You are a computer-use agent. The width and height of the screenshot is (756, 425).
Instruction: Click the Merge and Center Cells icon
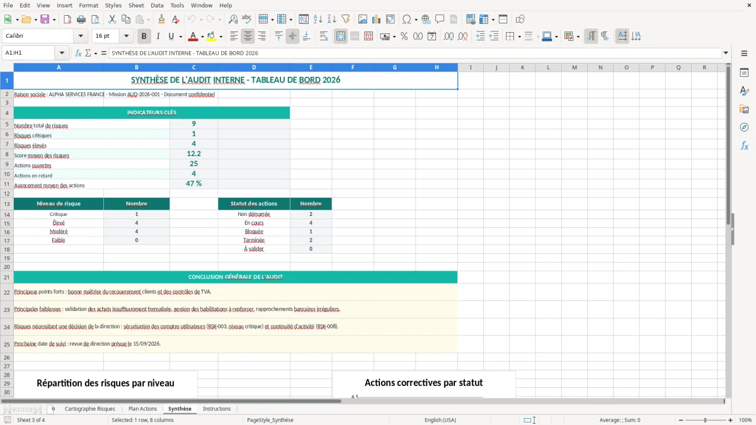341,37
